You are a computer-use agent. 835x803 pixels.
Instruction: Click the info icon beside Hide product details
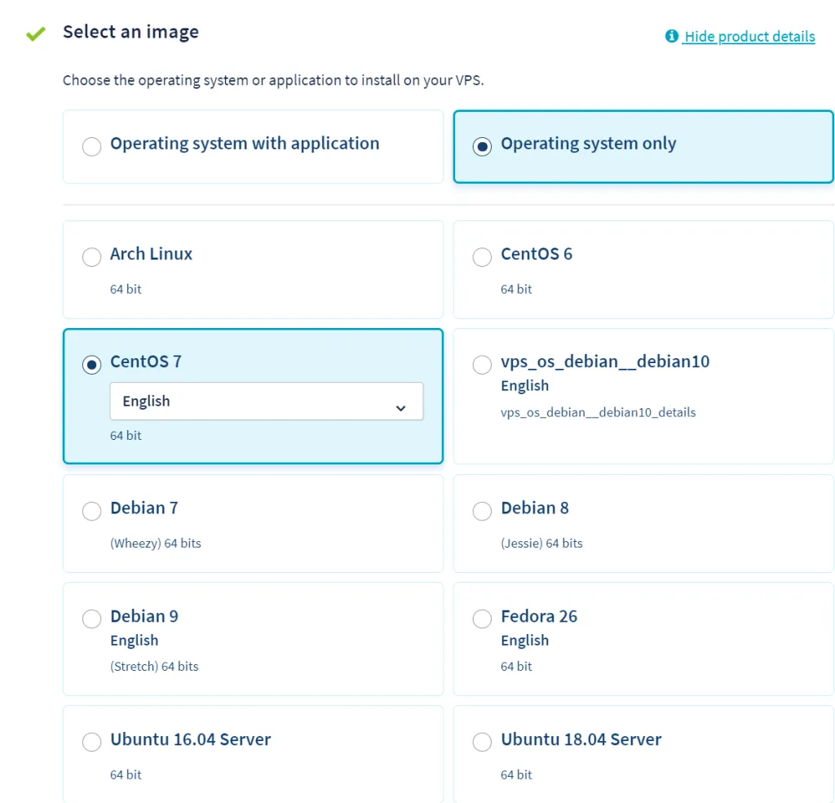pos(672,36)
